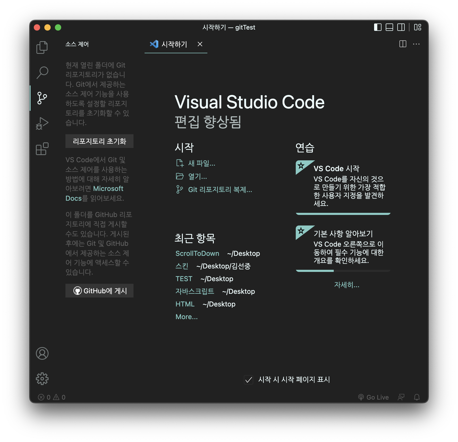Click the yellow minimize window button
The image size is (458, 442).
(x=47, y=27)
